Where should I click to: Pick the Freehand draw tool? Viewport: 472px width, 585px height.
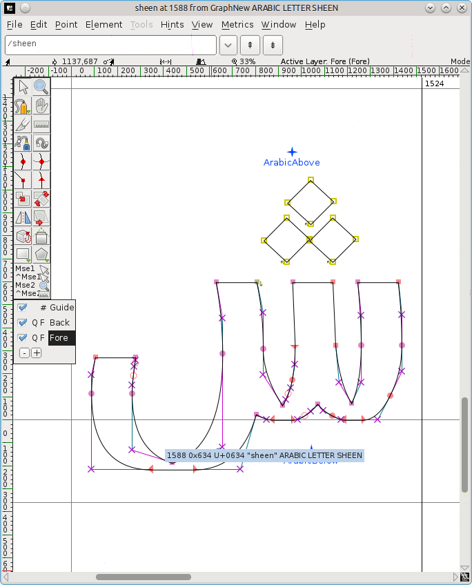pos(23,106)
